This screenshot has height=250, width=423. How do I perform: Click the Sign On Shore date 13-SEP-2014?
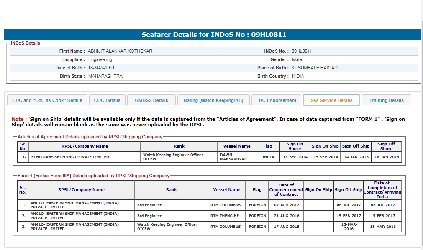(295, 157)
